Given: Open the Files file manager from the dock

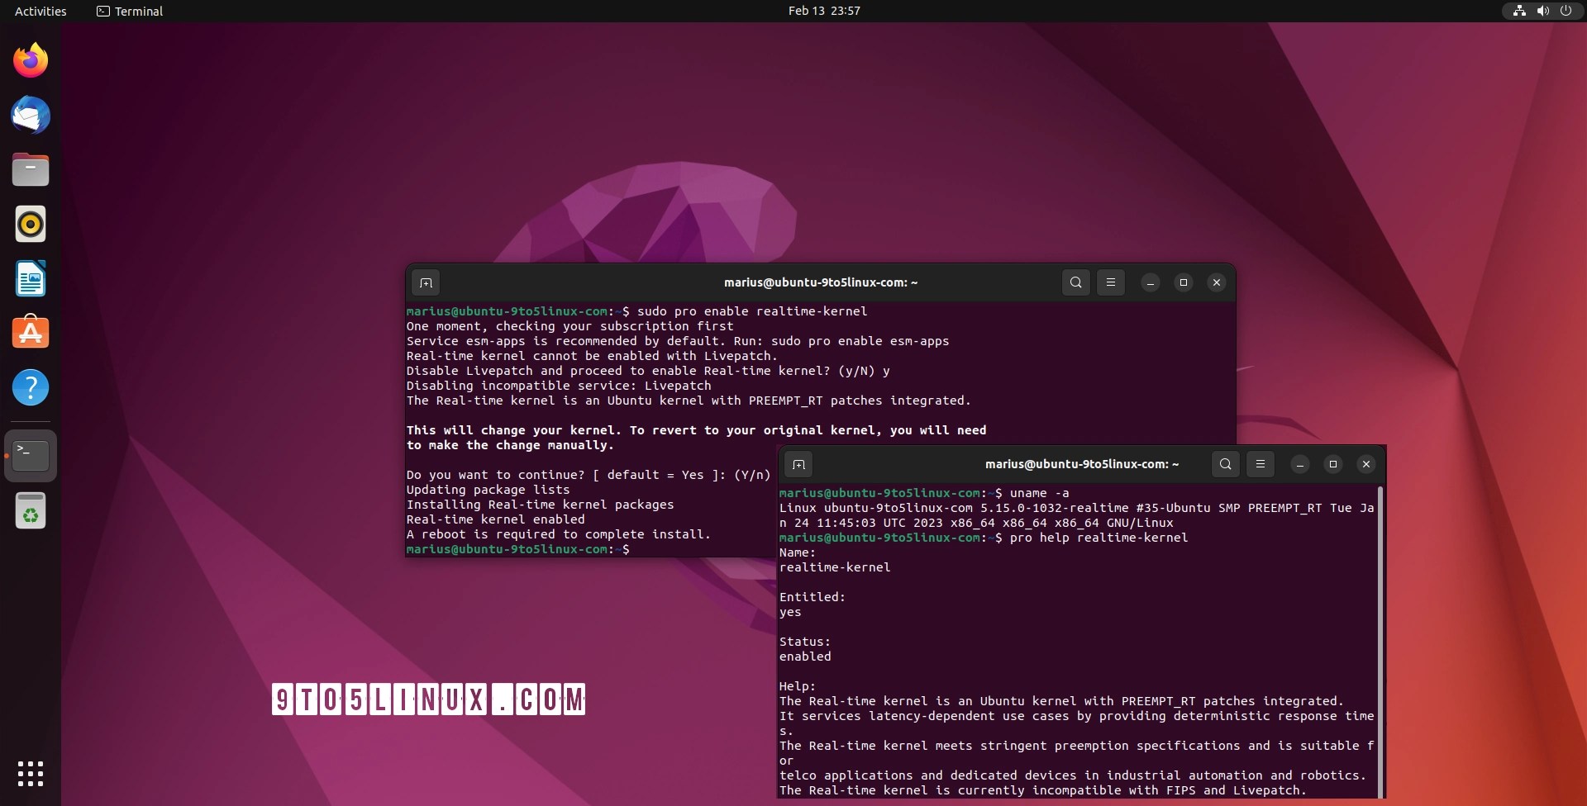Looking at the screenshot, I should (x=31, y=169).
